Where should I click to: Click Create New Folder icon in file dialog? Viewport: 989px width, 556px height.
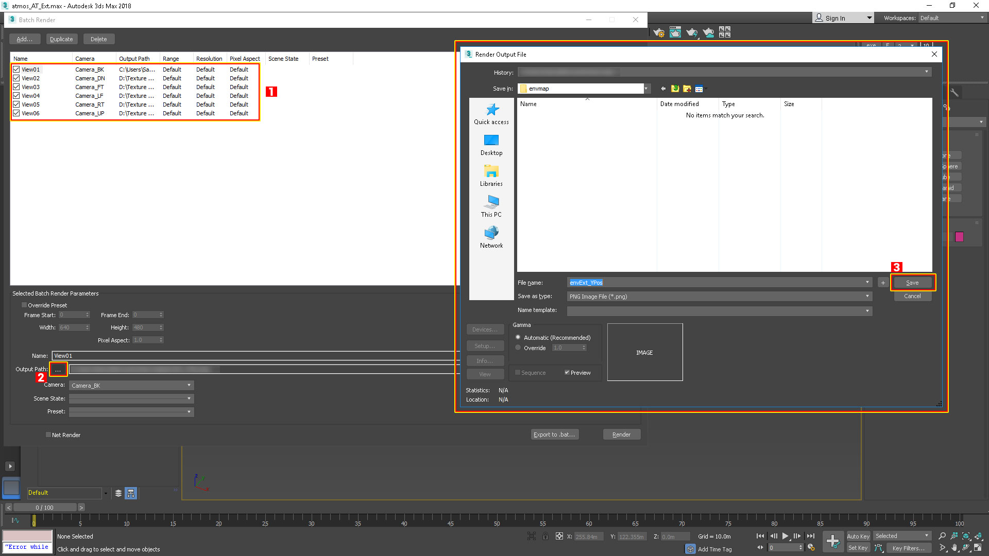coord(687,89)
